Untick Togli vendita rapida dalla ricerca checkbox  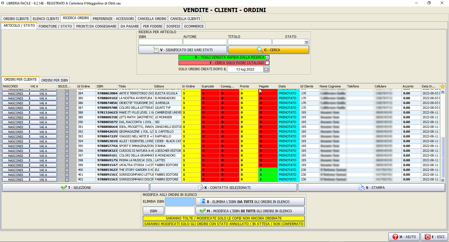tap(267, 57)
